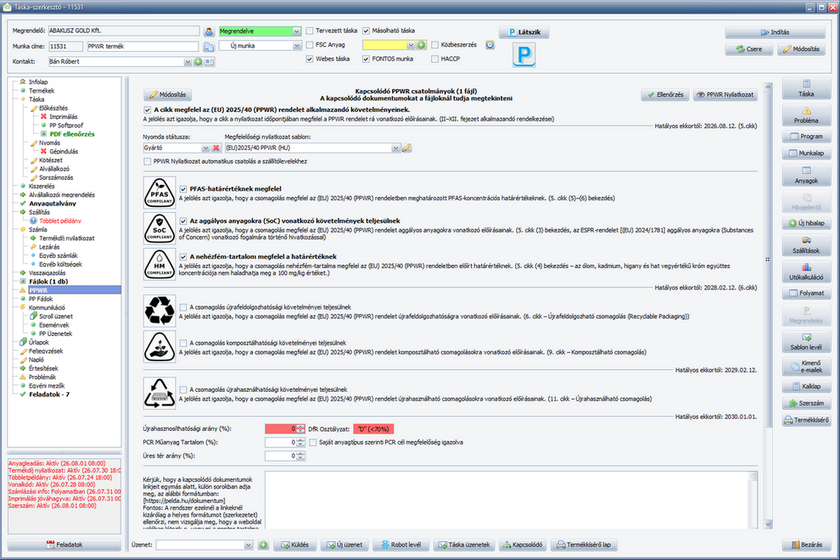840x560 pixels.
Task: Click the PPWR panel vertical scrollbar
Action: point(768,305)
